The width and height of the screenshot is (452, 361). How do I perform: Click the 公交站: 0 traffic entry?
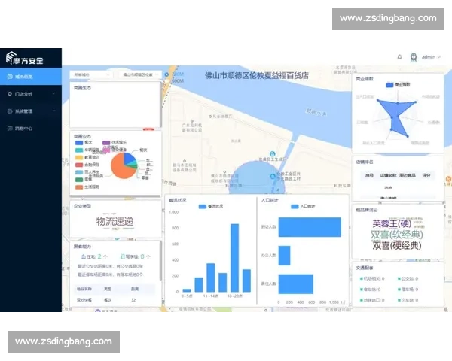pyautogui.click(x=408, y=279)
